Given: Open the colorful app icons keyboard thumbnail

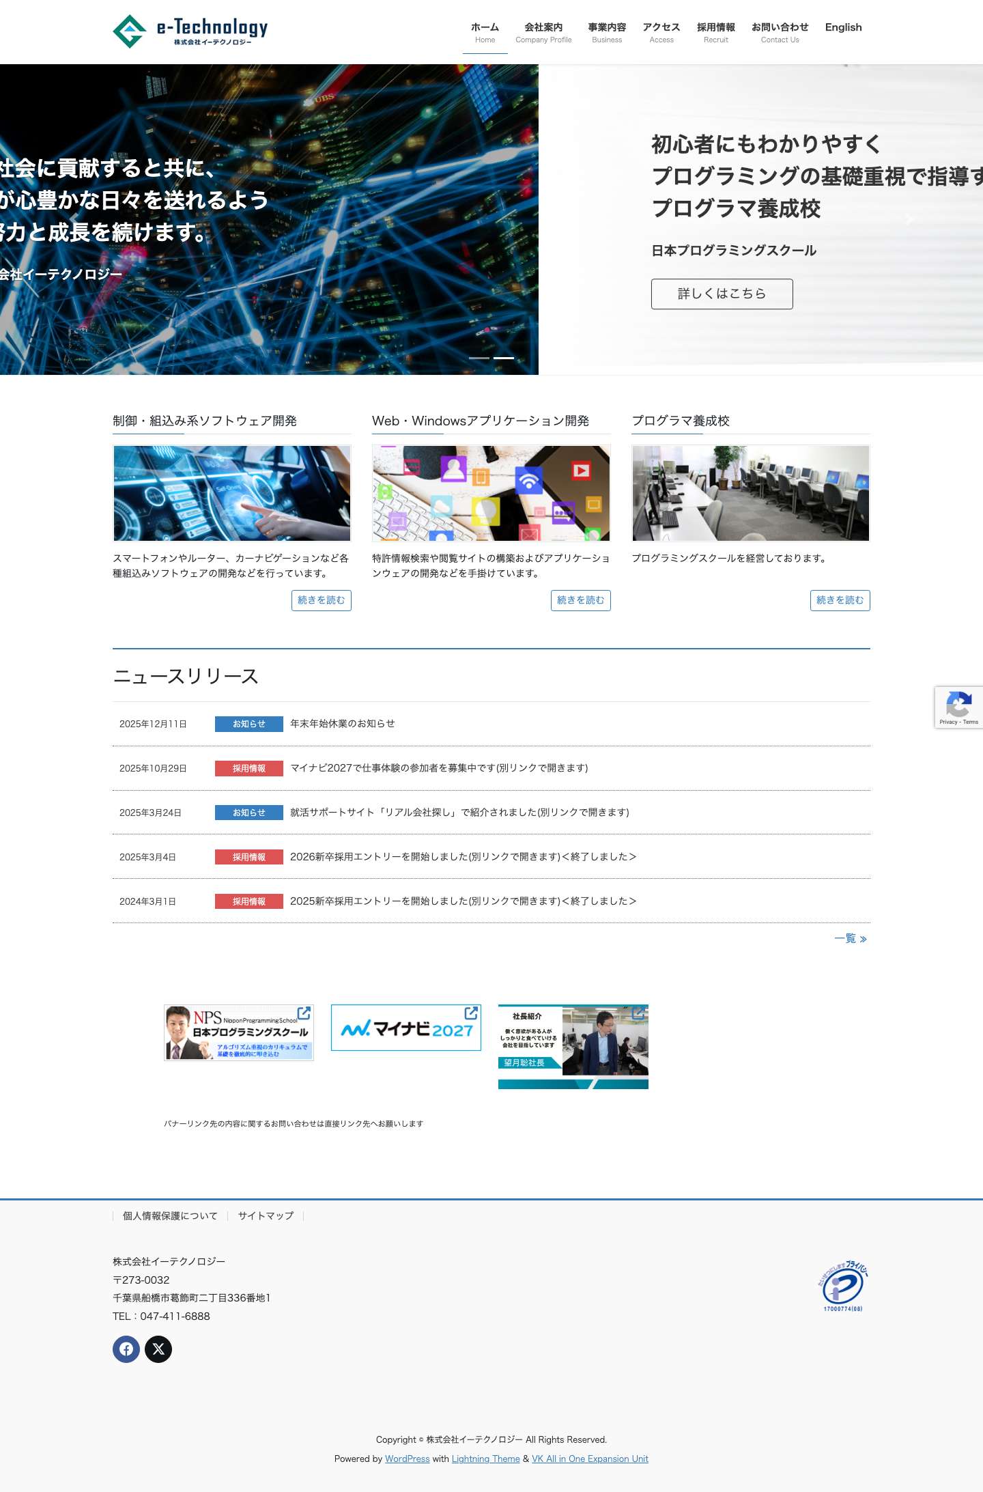Looking at the screenshot, I should (x=491, y=493).
